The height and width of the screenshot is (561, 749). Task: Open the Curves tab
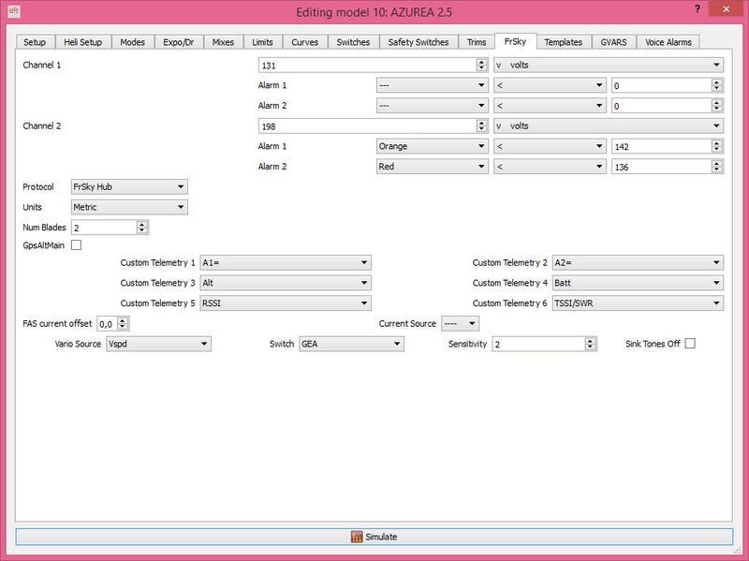coord(305,42)
